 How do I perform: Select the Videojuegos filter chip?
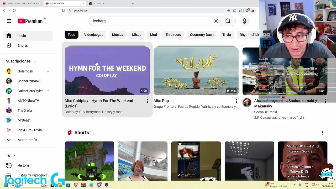(94, 35)
